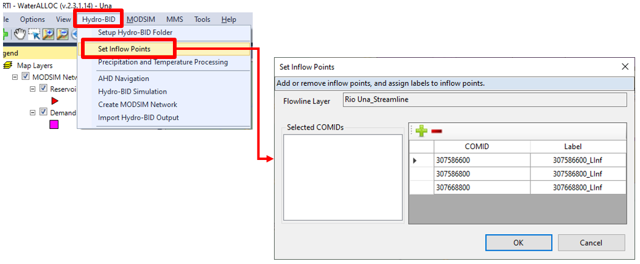The height and width of the screenshot is (264, 640).
Task: Toggle the Demand layer checkbox
Action: pos(43,112)
